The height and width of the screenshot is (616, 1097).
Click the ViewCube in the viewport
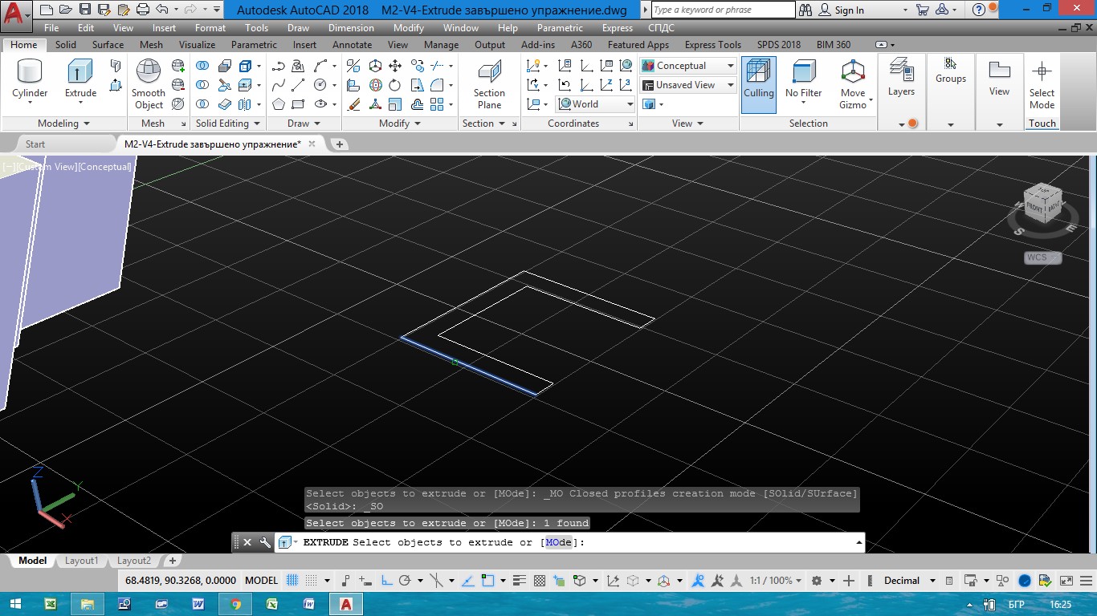(1042, 205)
